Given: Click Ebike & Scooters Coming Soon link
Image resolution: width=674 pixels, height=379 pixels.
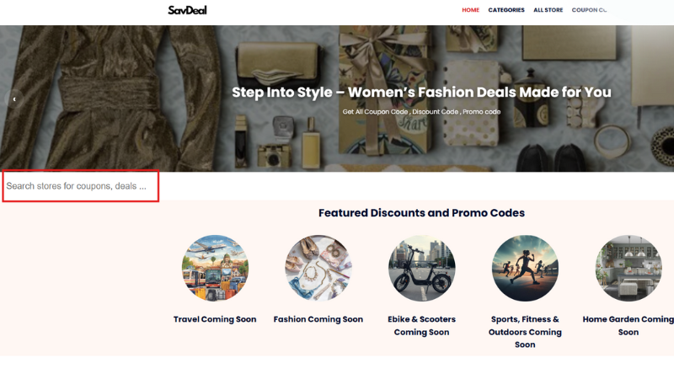Looking at the screenshot, I should (x=422, y=326).
